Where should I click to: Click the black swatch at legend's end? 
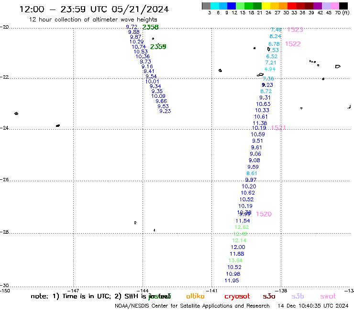(x=343, y=6)
